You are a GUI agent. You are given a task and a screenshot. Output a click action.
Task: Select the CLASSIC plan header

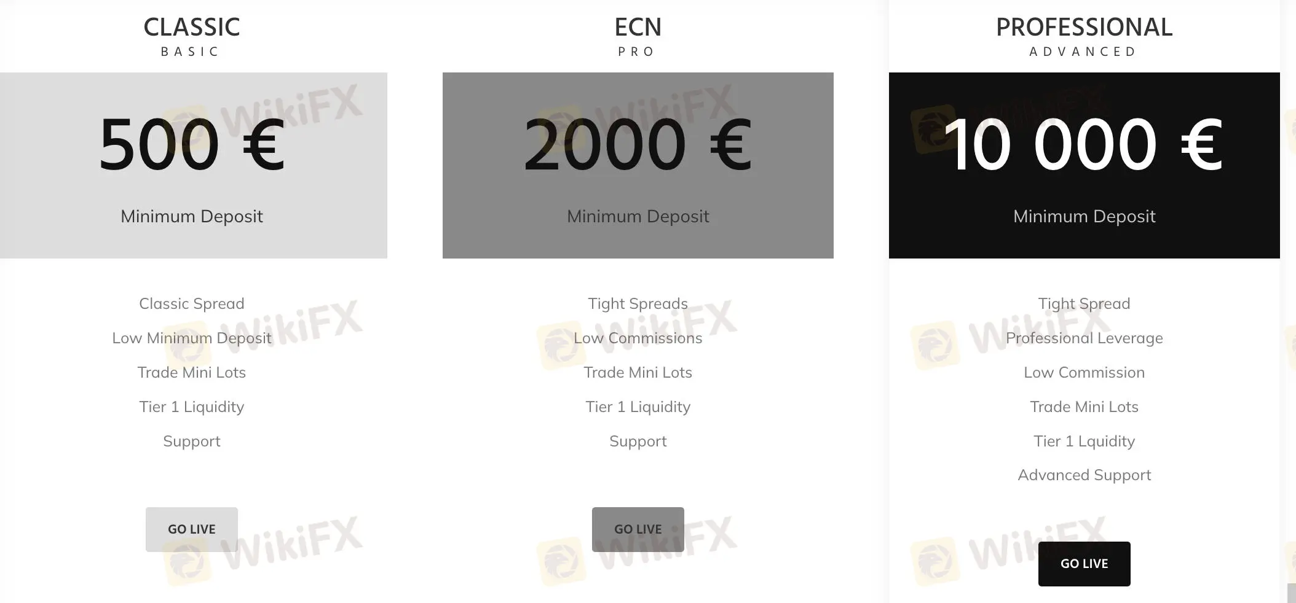point(191,28)
